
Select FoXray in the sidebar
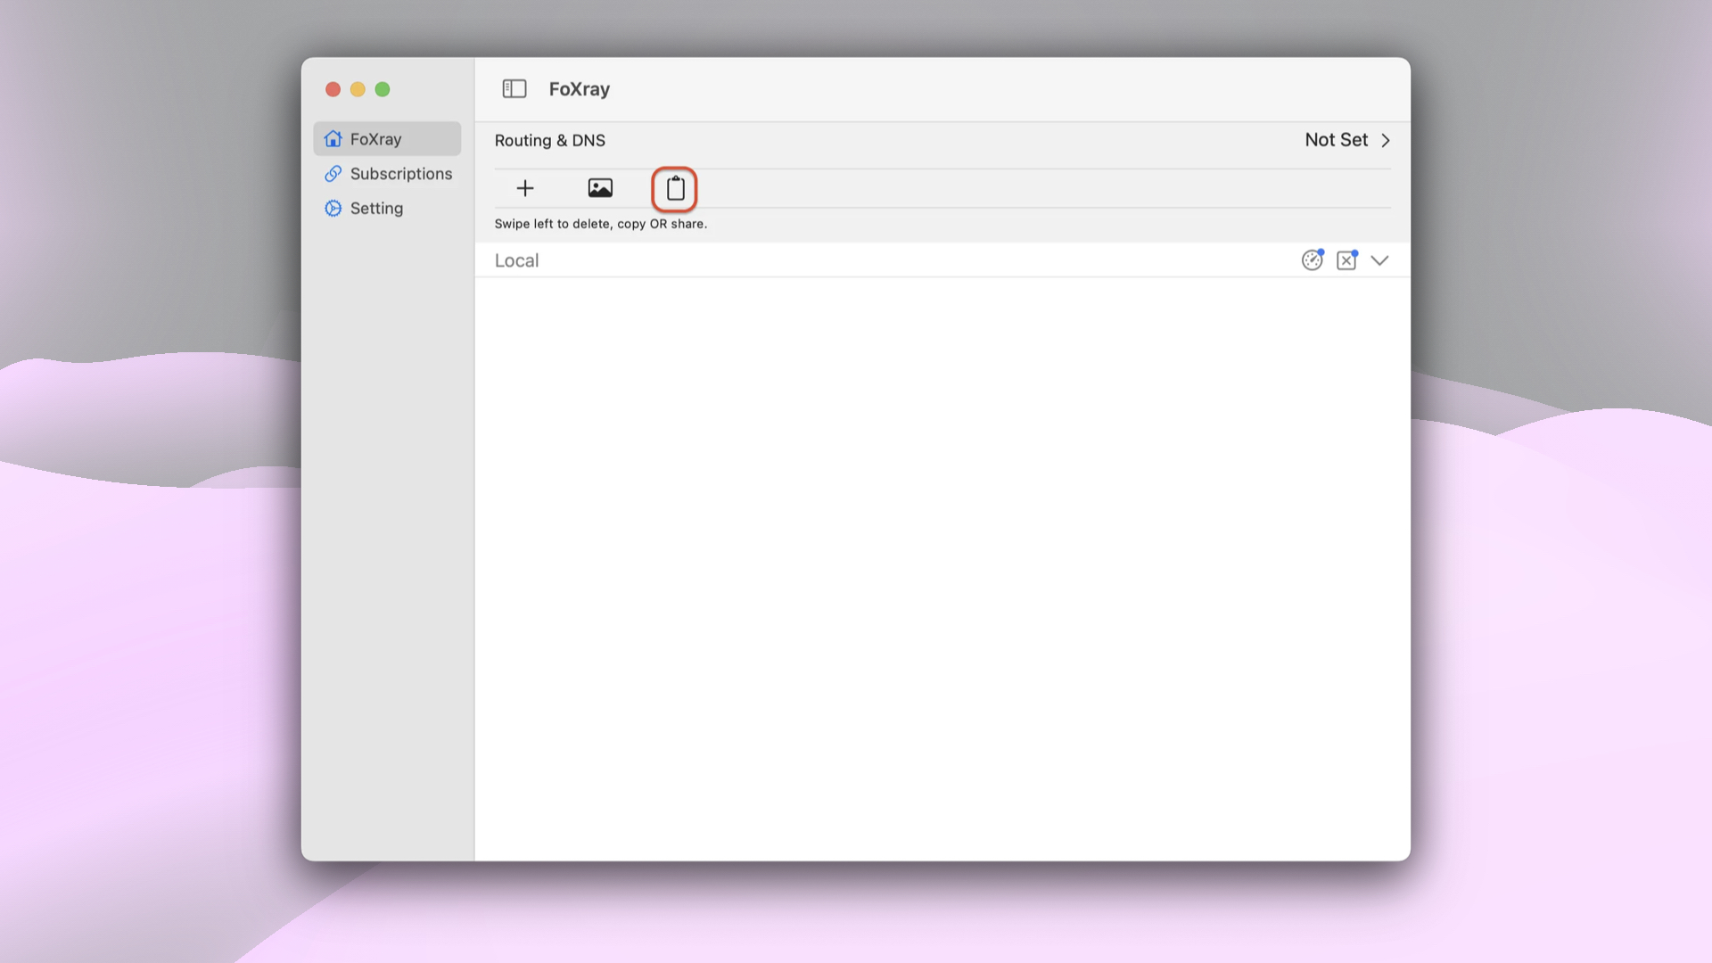[375, 138]
